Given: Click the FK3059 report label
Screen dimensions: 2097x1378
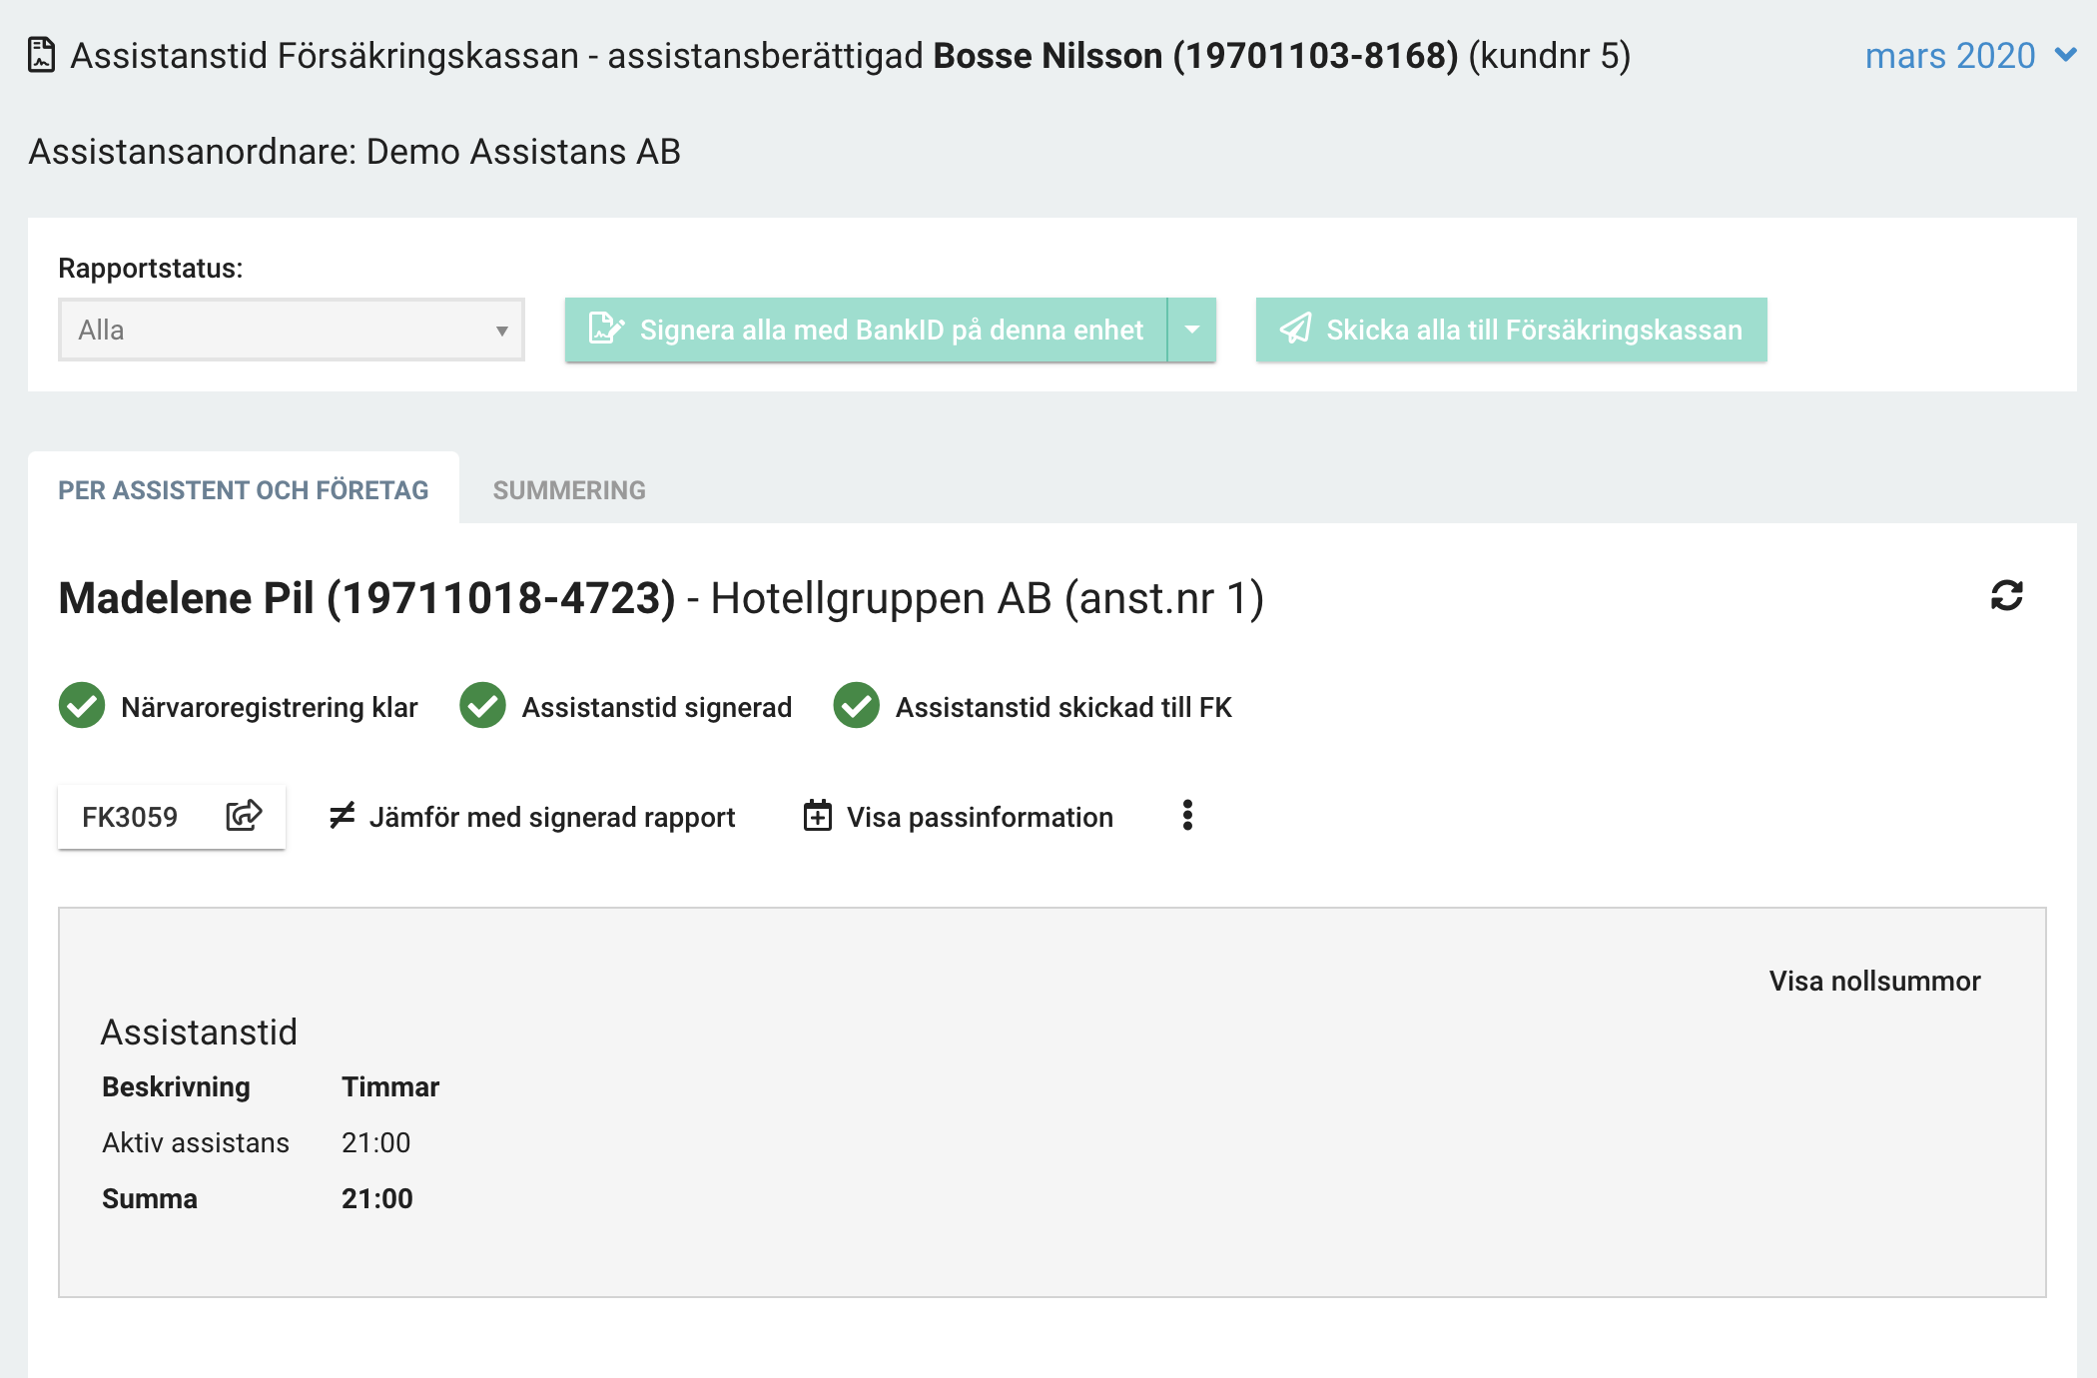Looking at the screenshot, I should click(129, 816).
